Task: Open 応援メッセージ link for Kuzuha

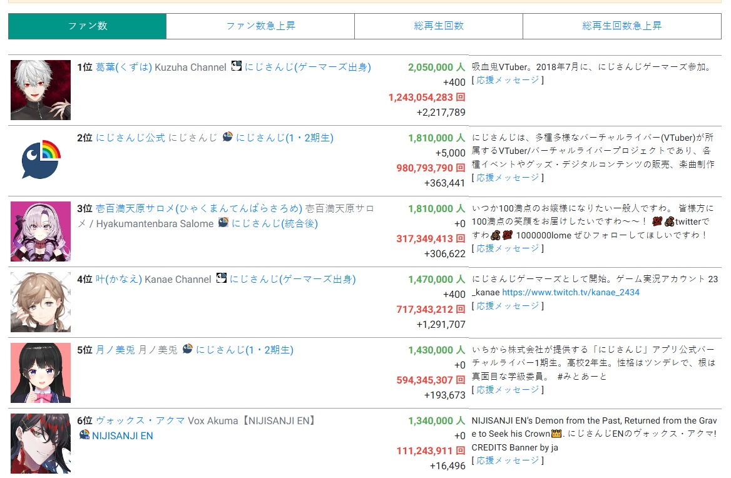Action: pos(508,80)
